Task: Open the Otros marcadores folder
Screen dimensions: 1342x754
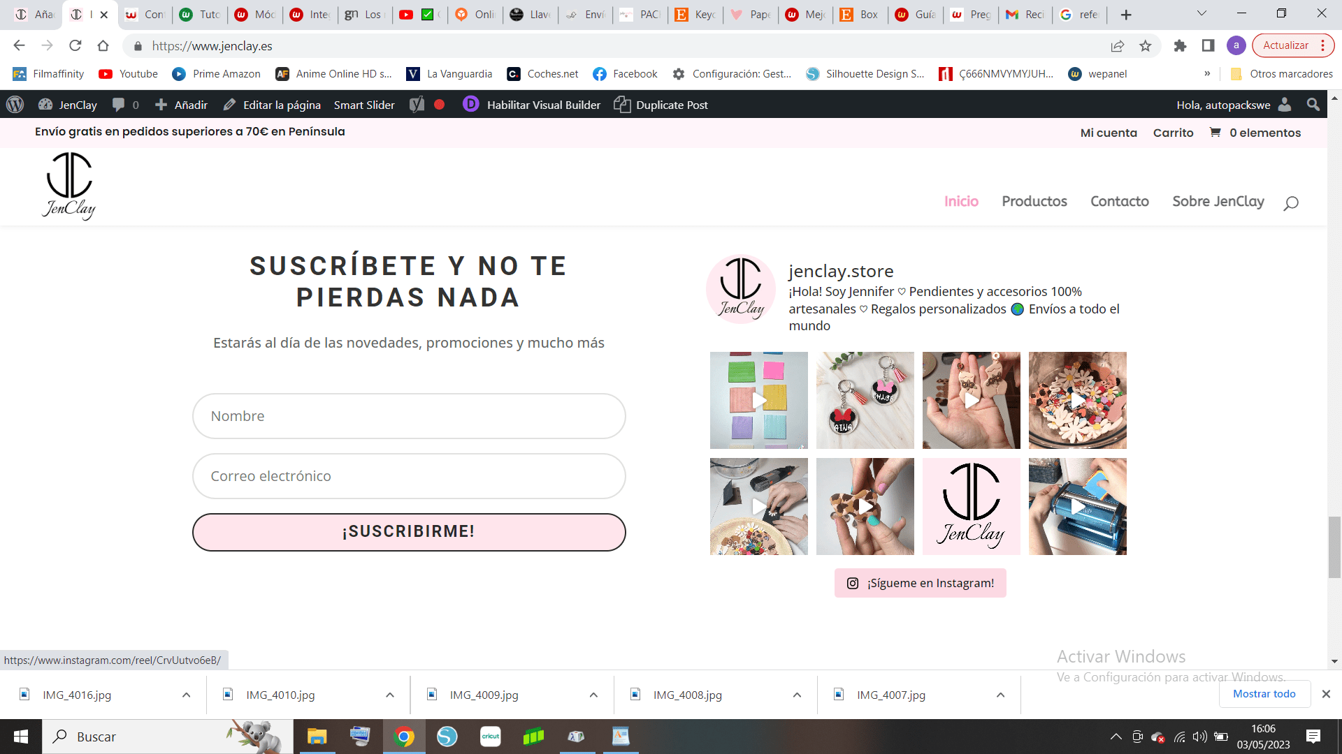Action: [1281, 74]
